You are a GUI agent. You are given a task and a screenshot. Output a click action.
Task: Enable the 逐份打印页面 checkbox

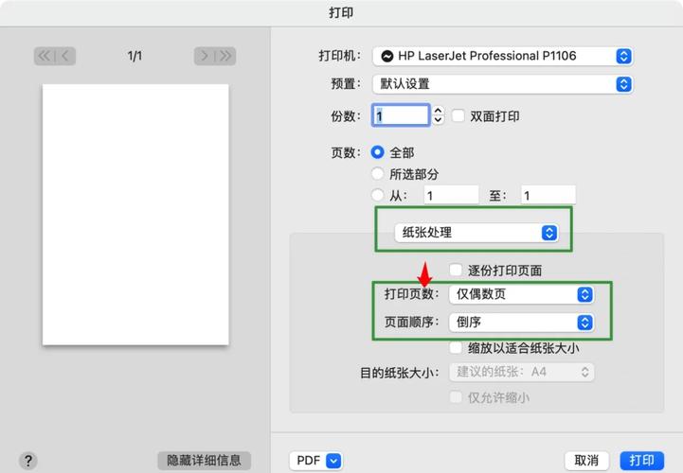pyautogui.click(x=456, y=270)
